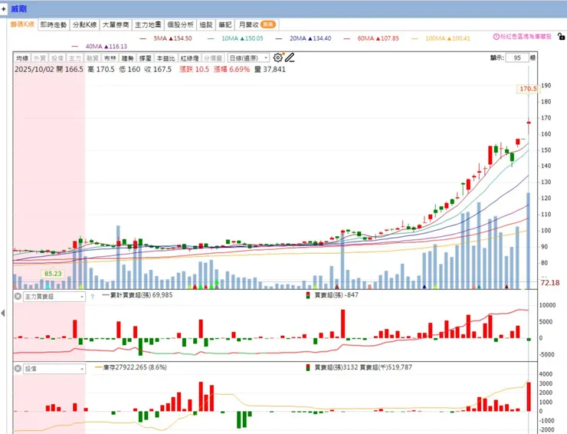
Task: Toggle the 分價量 button
Action: [x=213, y=58]
